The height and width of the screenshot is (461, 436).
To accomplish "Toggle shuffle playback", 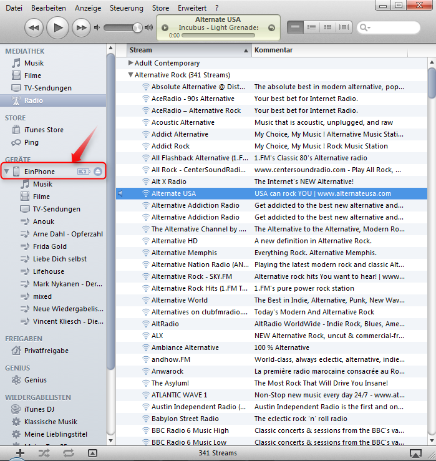I will pyautogui.click(x=44, y=454).
